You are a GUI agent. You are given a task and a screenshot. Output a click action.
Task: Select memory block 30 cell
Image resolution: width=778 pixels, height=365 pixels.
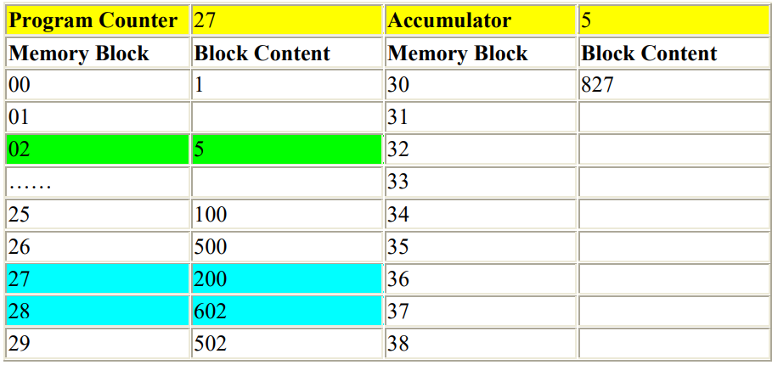click(x=481, y=85)
